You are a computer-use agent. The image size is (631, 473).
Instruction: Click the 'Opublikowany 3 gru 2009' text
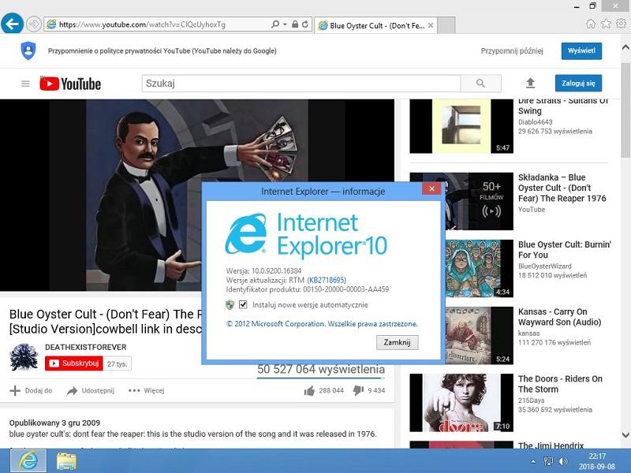[54, 423]
